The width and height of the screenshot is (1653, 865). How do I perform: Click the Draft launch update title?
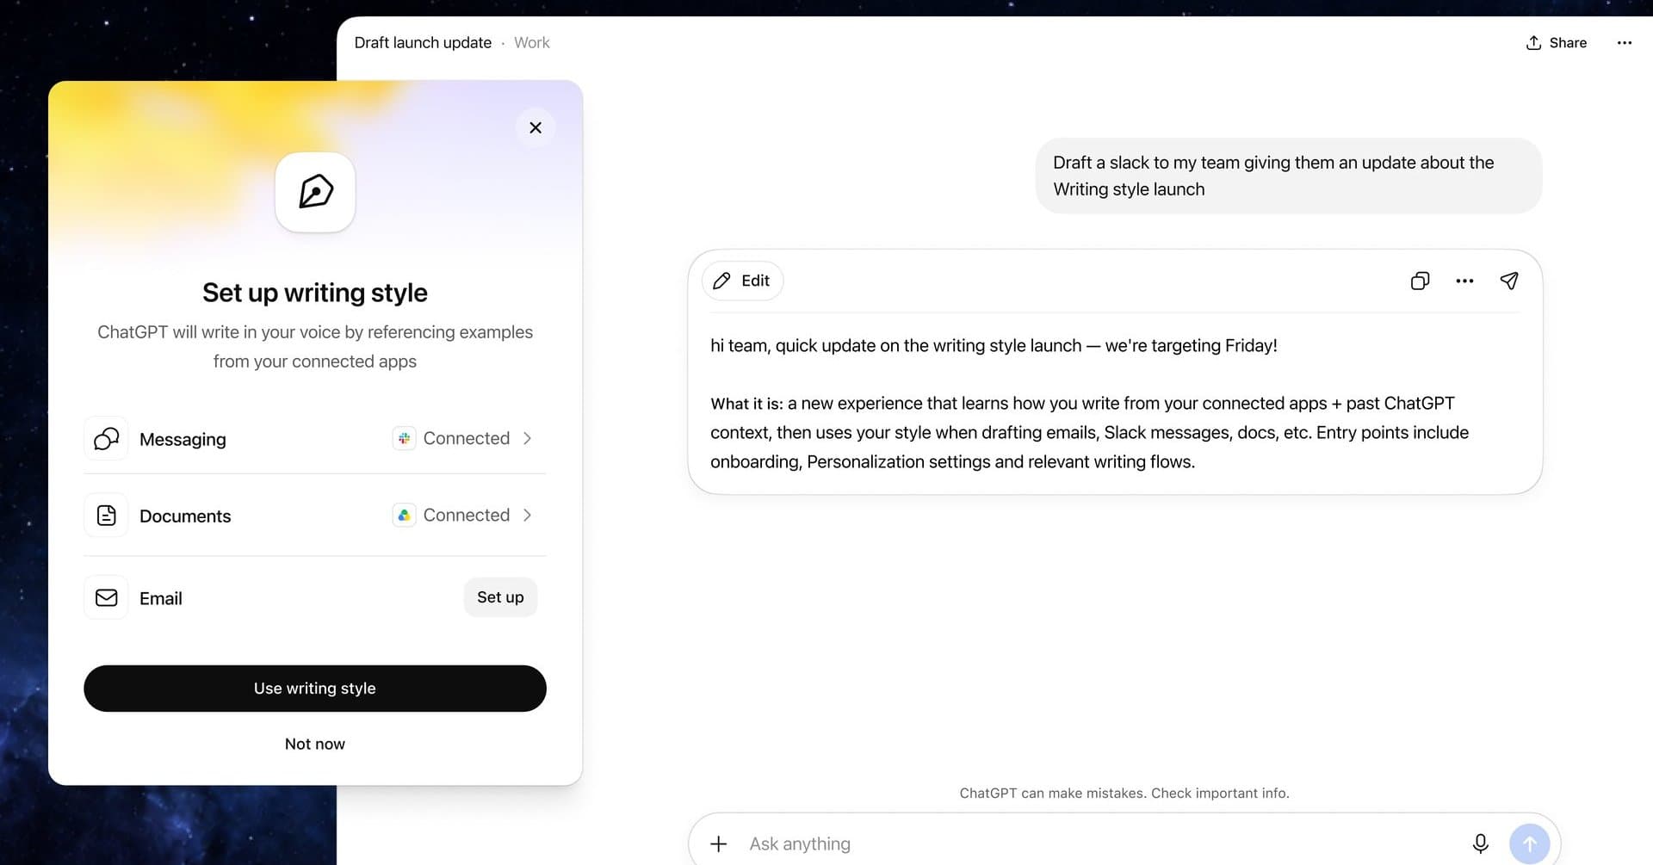click(x=423, y=42)
